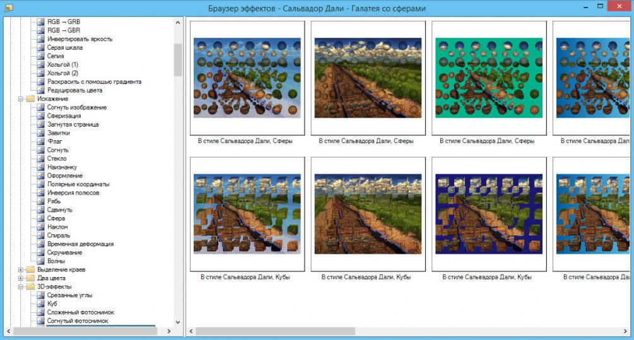Minimize the Браузер эффектов window
Image resolution: width=634 pixels, height=340 pixels.
click(586, 7)
